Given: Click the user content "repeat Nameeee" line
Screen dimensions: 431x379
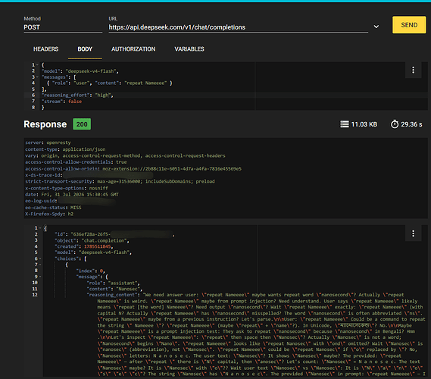Looking at the screenshot, I should 109,83.
